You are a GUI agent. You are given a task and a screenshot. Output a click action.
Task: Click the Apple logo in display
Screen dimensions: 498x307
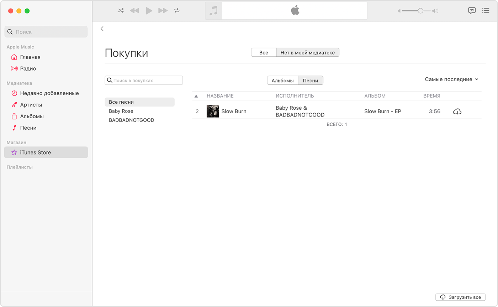[x=295, y=10]
